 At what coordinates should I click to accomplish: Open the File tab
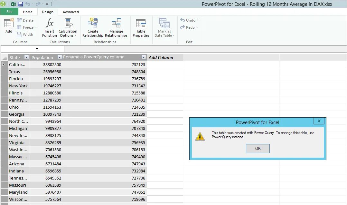9,12
